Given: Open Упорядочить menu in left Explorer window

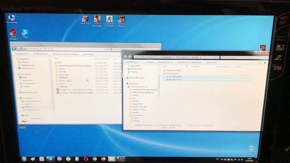Looking at the screenshot, I should 22,53.
